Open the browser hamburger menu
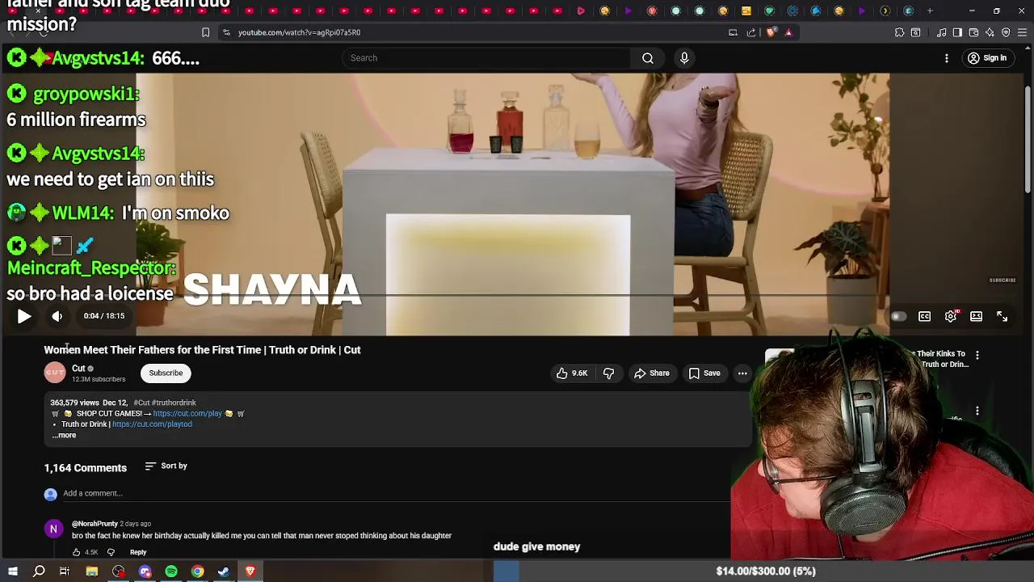Viewport: 1034px width, 582px height. coord(1022,32)
